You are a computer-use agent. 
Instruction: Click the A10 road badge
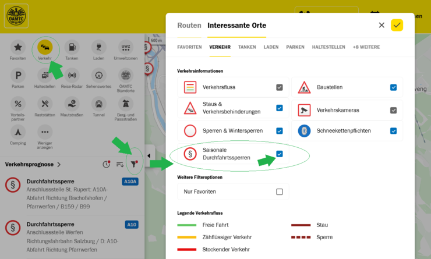pyautogui.click(x=132, y=225)
